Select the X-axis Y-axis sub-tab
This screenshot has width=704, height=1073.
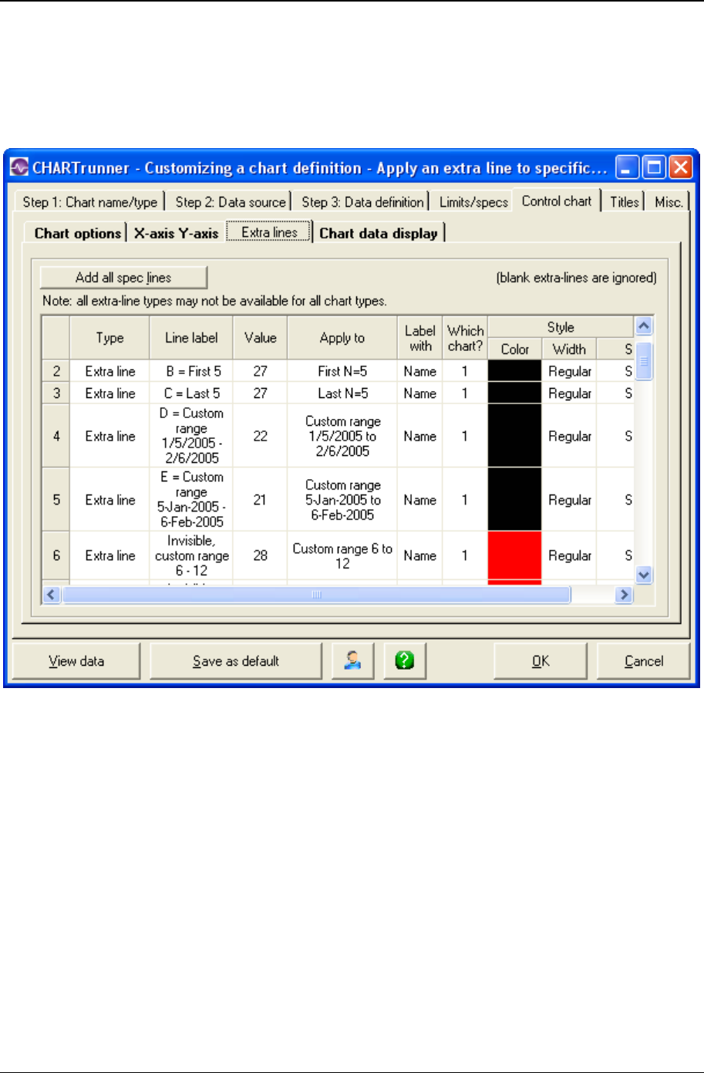(x=177, y=233)
